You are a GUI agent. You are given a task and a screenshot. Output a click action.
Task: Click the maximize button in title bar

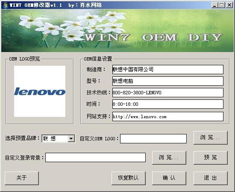222,5
